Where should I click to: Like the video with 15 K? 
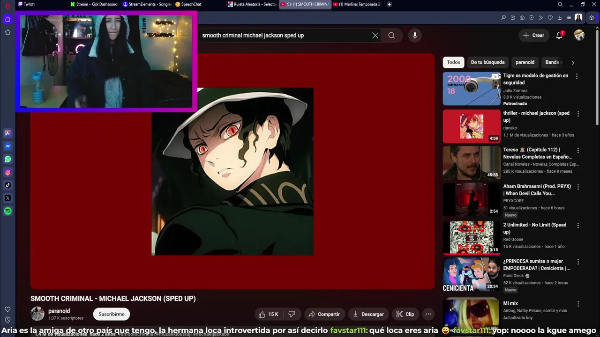pos(268,314)
